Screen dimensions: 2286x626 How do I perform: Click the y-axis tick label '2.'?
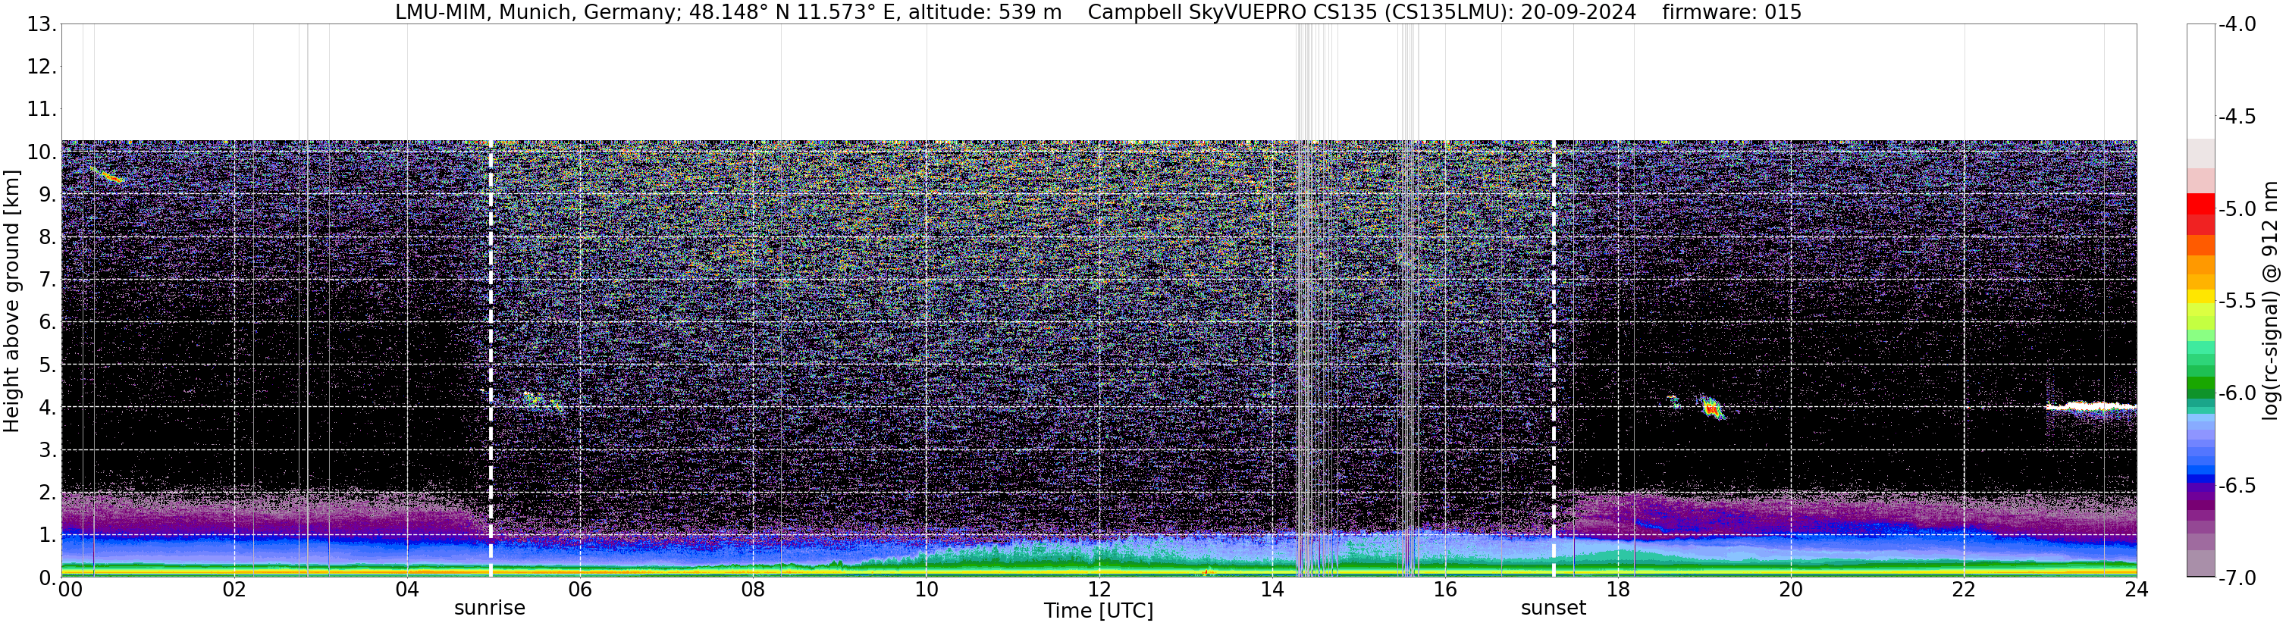(47, 493)
